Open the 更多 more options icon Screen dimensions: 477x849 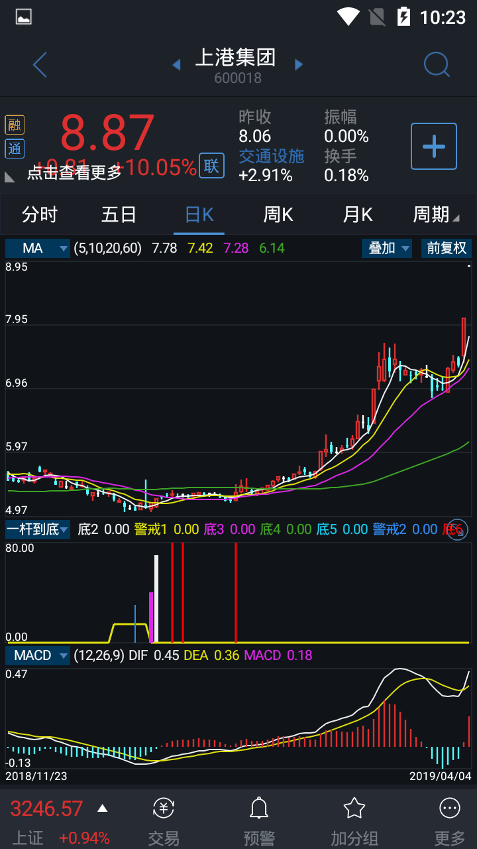(x=450, y=808)
